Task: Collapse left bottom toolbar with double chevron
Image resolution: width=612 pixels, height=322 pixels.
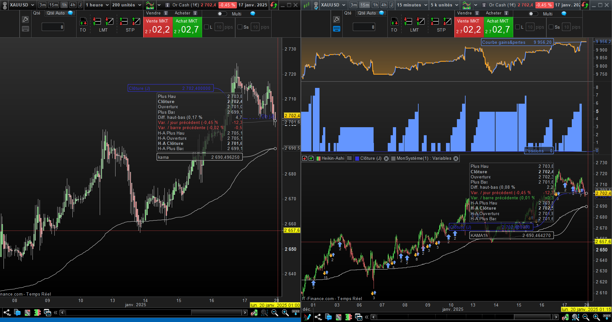Action: [56, 312]
